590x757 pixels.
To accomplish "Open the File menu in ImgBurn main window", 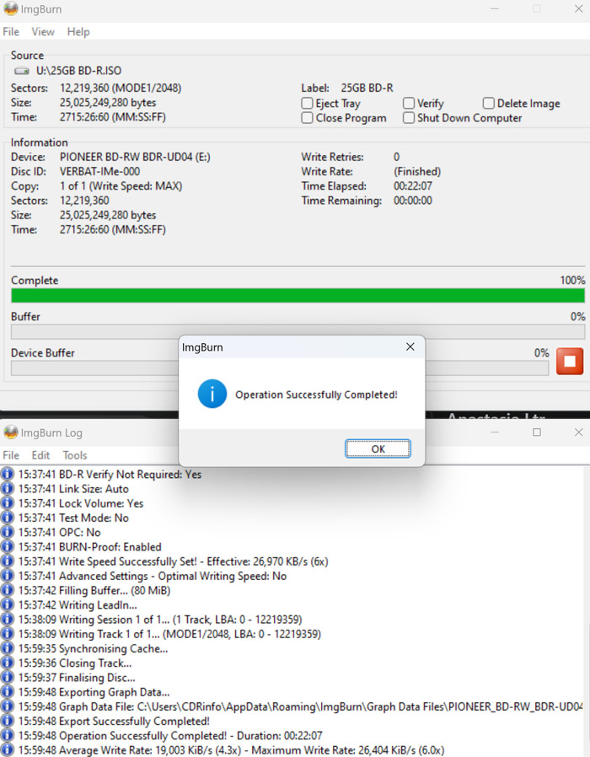I will click(x=11, y=32).
